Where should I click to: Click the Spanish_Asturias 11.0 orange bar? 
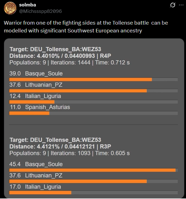pyautogui.click(x=29, y=113)
